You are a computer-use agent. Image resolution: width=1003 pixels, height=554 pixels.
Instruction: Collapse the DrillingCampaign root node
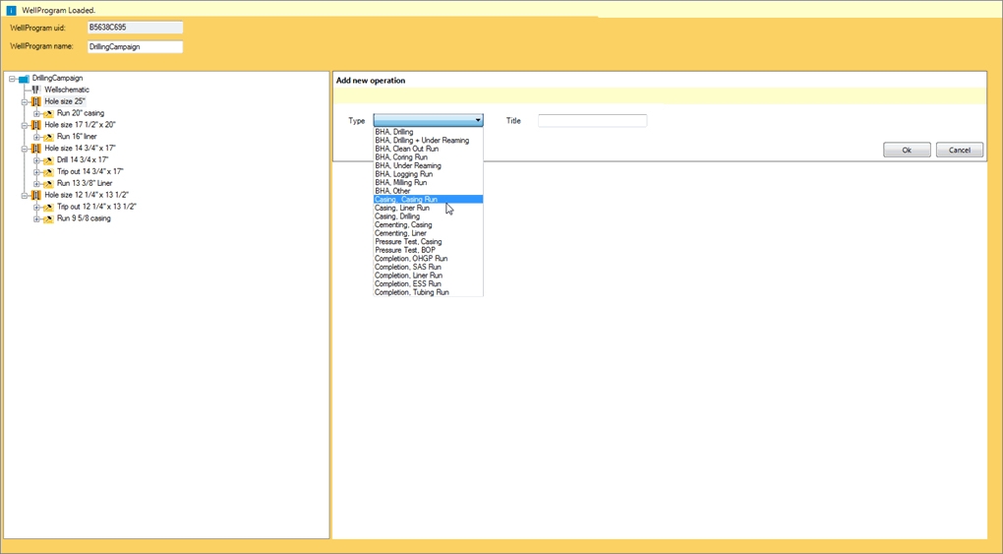(12, 79)
